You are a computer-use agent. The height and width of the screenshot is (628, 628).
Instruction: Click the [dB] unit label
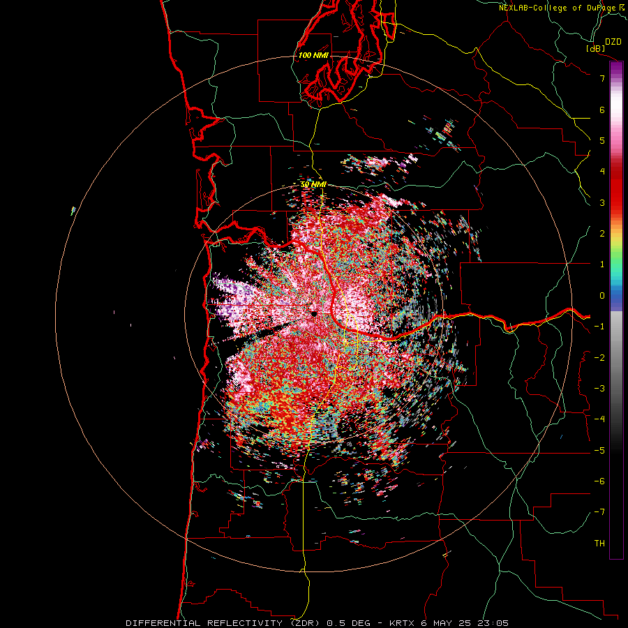click(x=596, y=48)
